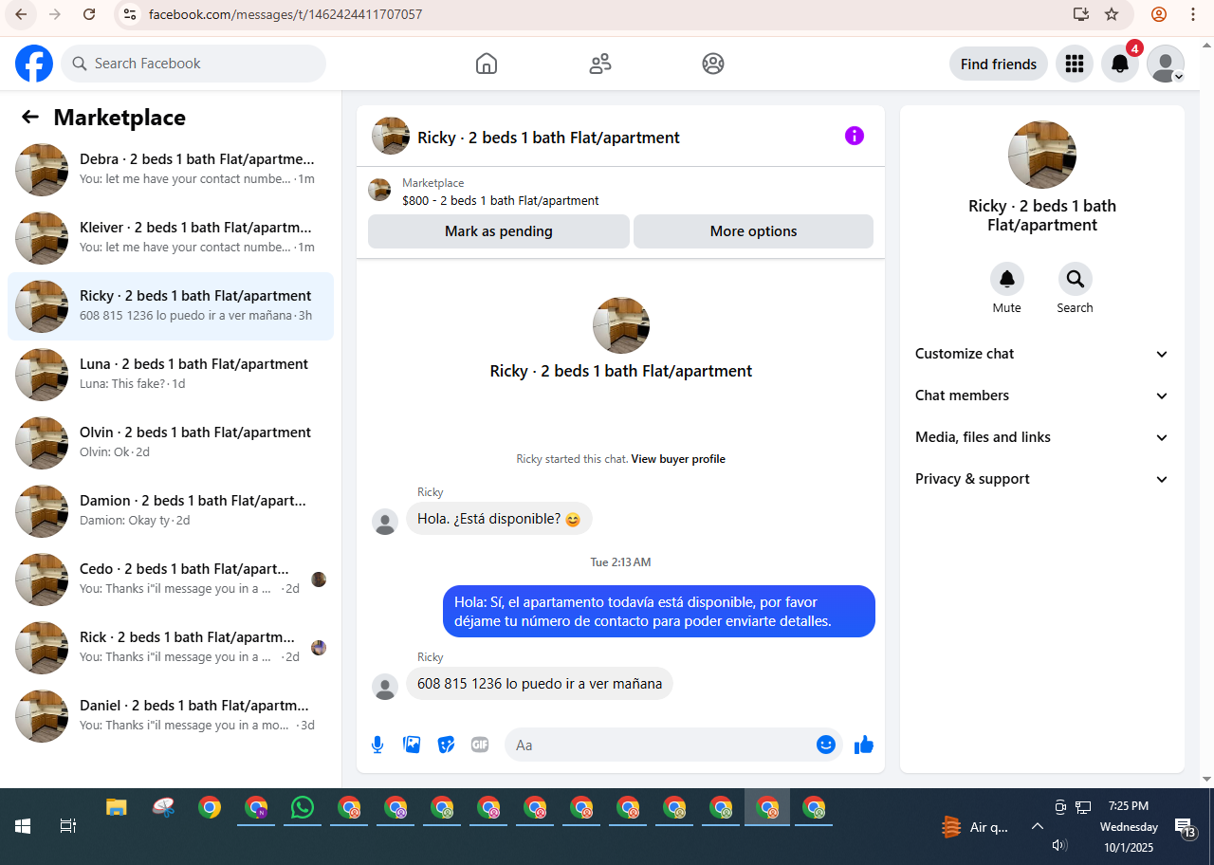Image resolution: width=1214 pixels, height=865 pixels.
Task: Open the Rick apartment conversation
Action: click(x=171, y=648)
